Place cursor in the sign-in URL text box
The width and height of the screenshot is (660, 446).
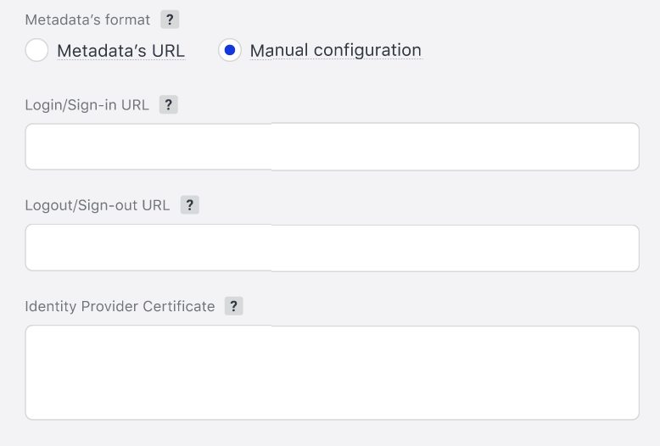332,147
